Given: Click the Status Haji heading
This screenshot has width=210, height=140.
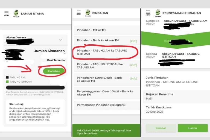Looking at the screenshot, I should (16, 104).
